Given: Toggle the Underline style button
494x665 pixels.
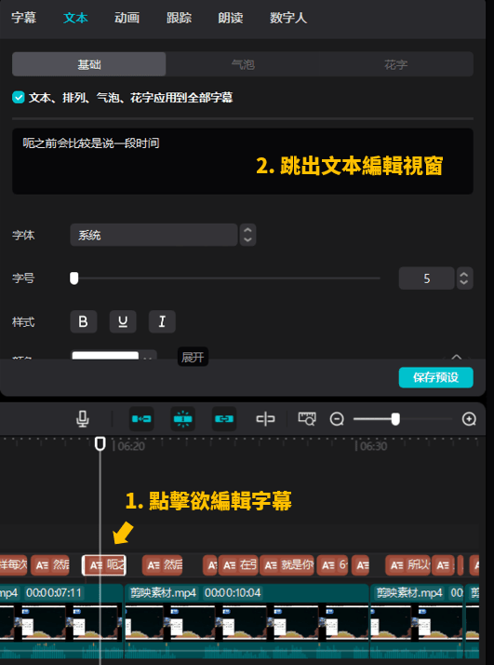Looking at the screenshot, I should [123, 321].
